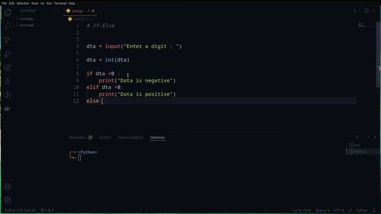381x214 pixels.
Task: Close the one.py editor tab
Action: [93, 11]
